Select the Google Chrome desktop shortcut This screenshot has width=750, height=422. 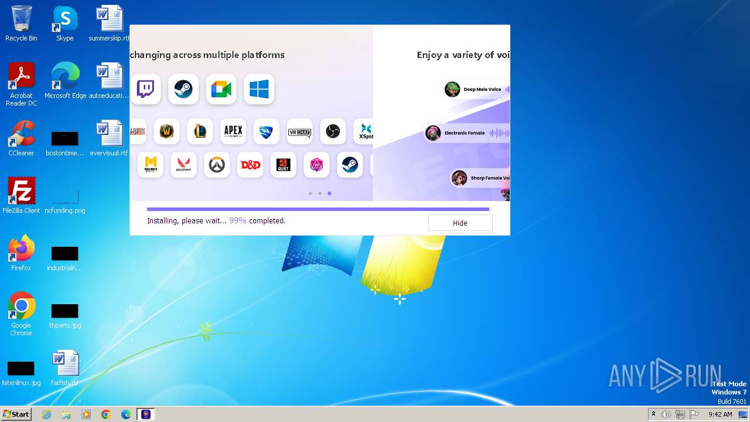(x=21, y=314)
